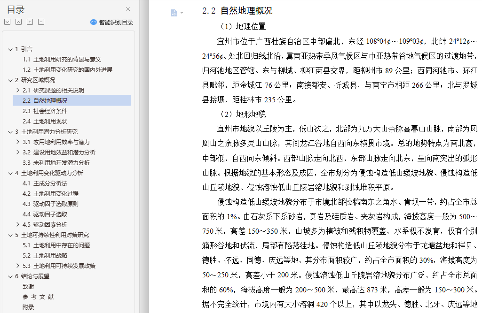This screenshot has width=482, height=313.
Task: Jump to 4.2 土地利用变化过程
Action: point(50,194)
